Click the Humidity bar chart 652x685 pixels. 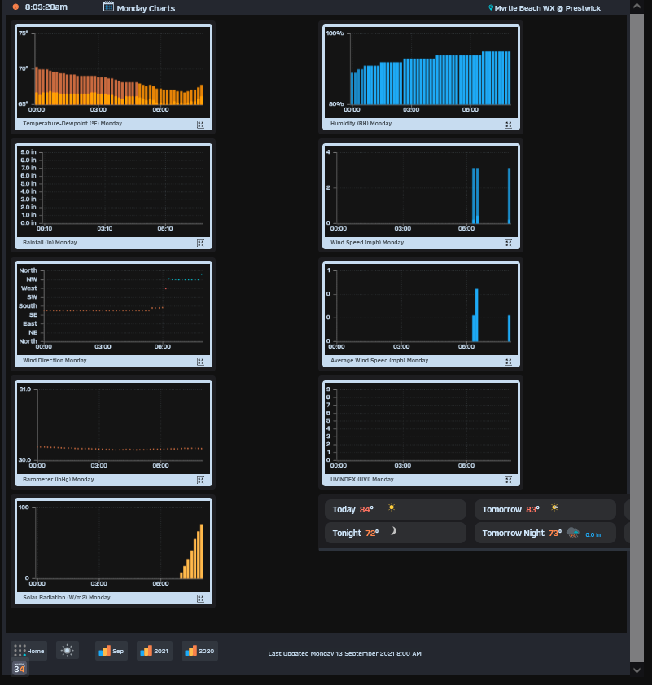point(421,72)
